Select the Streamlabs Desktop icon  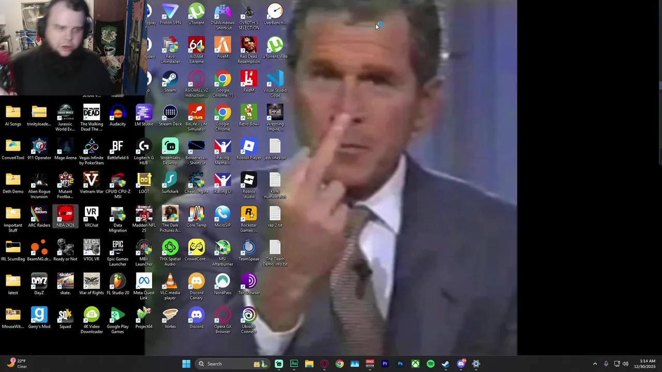pos(170,152)
